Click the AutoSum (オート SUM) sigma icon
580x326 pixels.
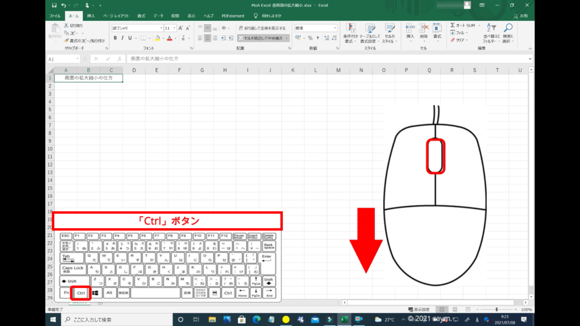click(453, 25)
